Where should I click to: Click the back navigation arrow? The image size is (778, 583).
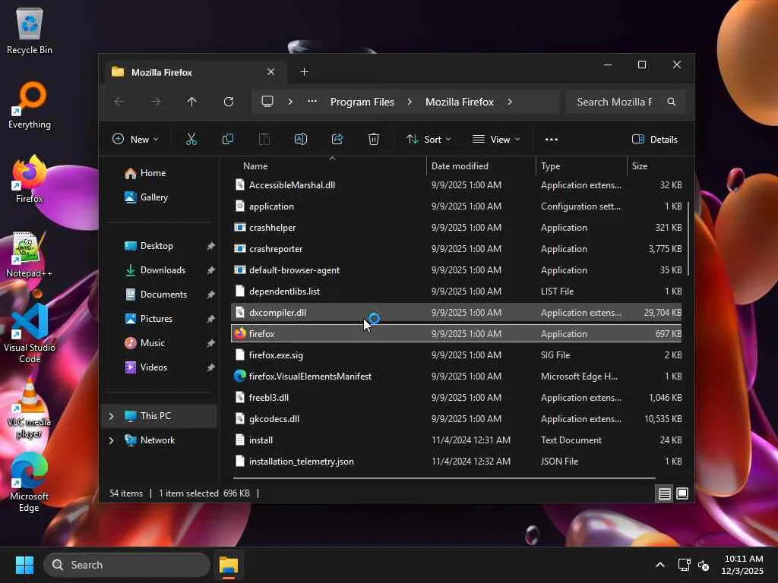coord(119,102)
